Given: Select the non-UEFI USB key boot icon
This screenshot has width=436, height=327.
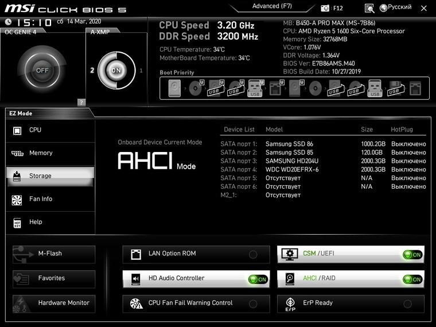Looking at the screenshot, I should tap(375, 88).
